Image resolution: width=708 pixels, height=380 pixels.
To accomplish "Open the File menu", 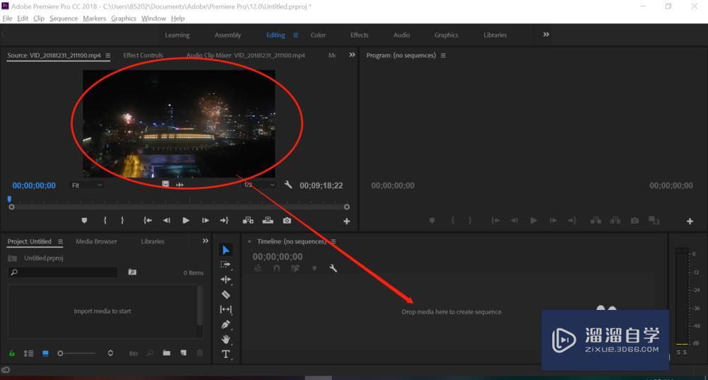I will click(x=7, y=18).
